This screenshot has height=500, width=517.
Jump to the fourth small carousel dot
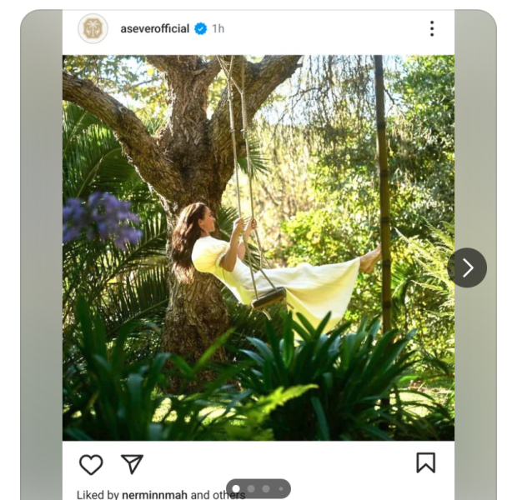coord(280,489)
